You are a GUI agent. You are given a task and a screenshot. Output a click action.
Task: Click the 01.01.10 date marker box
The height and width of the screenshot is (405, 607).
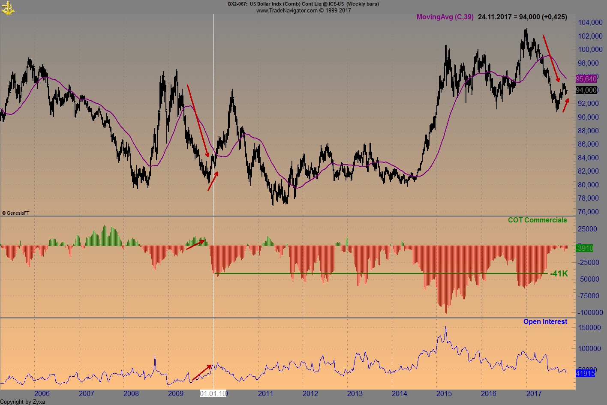[213, 393]
